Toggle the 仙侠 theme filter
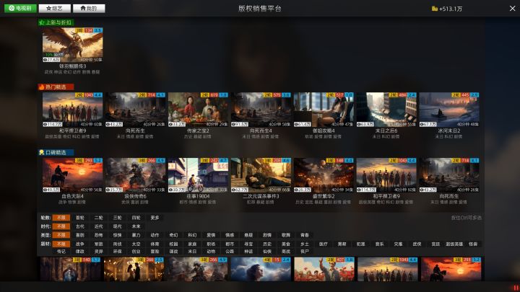The height and width of the screenshot is (292, 520). click(267, 252)
